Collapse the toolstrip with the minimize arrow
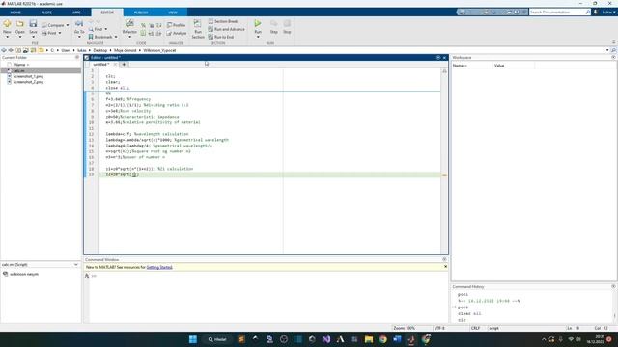Viewport: 618px width, 347px height. [614, 41]
